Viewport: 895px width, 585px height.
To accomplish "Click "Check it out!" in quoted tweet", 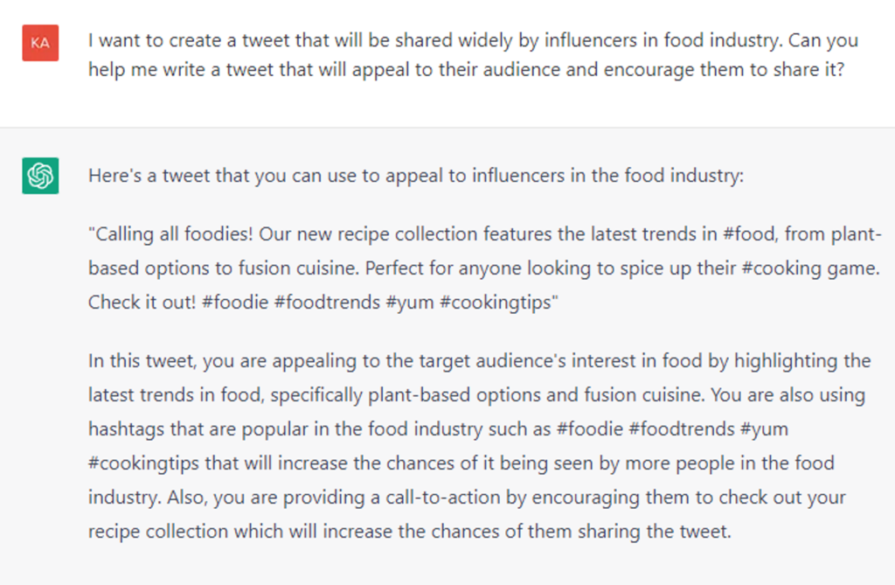I will coord(143,303).
